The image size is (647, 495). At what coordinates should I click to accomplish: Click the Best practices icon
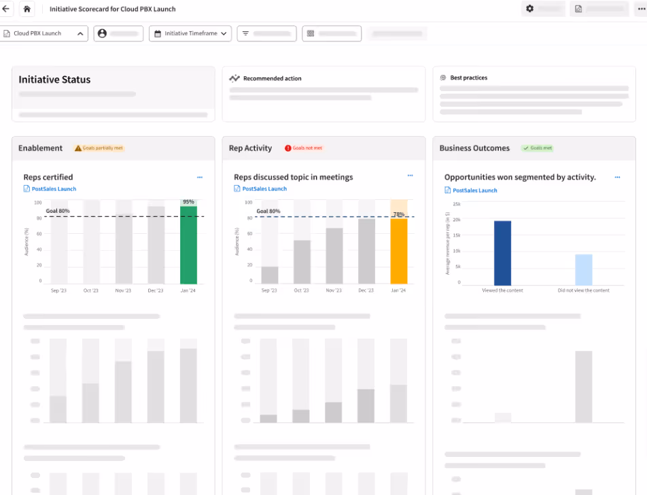coord(443,78)
